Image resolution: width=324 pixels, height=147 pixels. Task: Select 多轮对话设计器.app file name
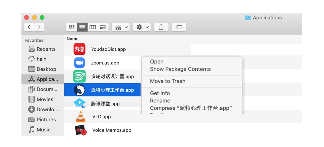pyautogui.click(x=113, y=76)
